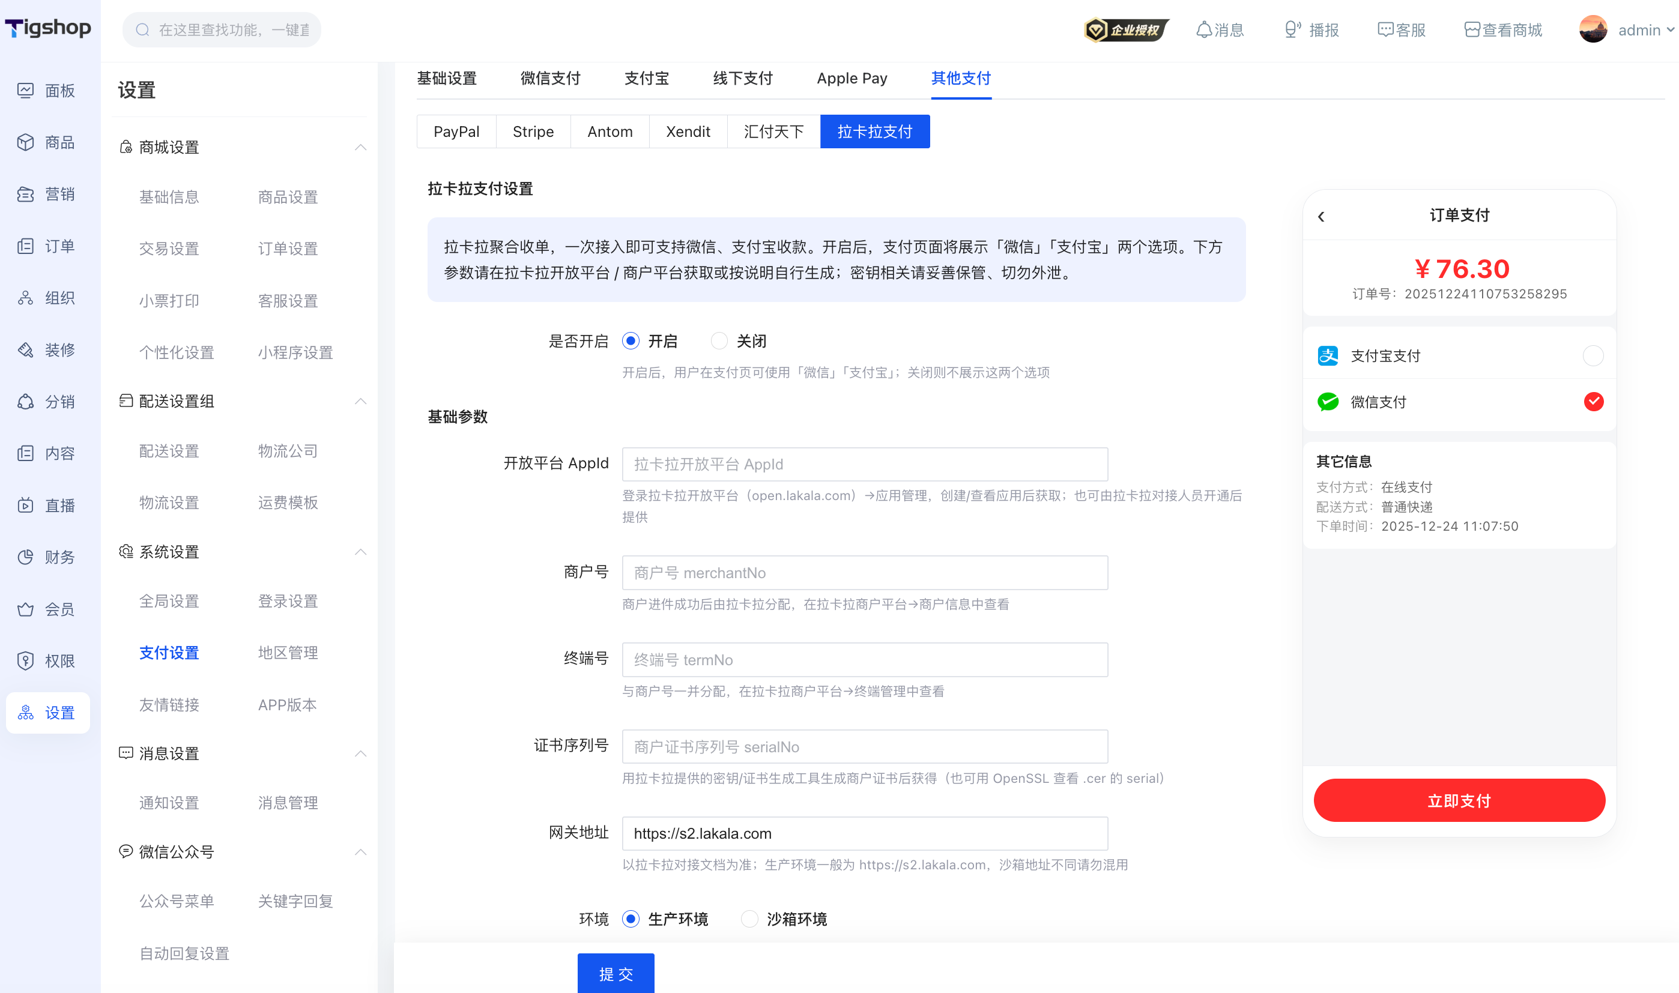Open the 内容 content sidebar icon

click(x=25, y=454)
